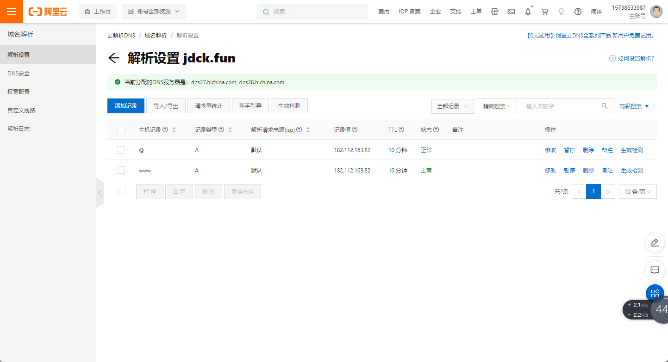668x362 pixels.
Task: Click the magnifier icon in keyword search box
Action: point(604,106)
